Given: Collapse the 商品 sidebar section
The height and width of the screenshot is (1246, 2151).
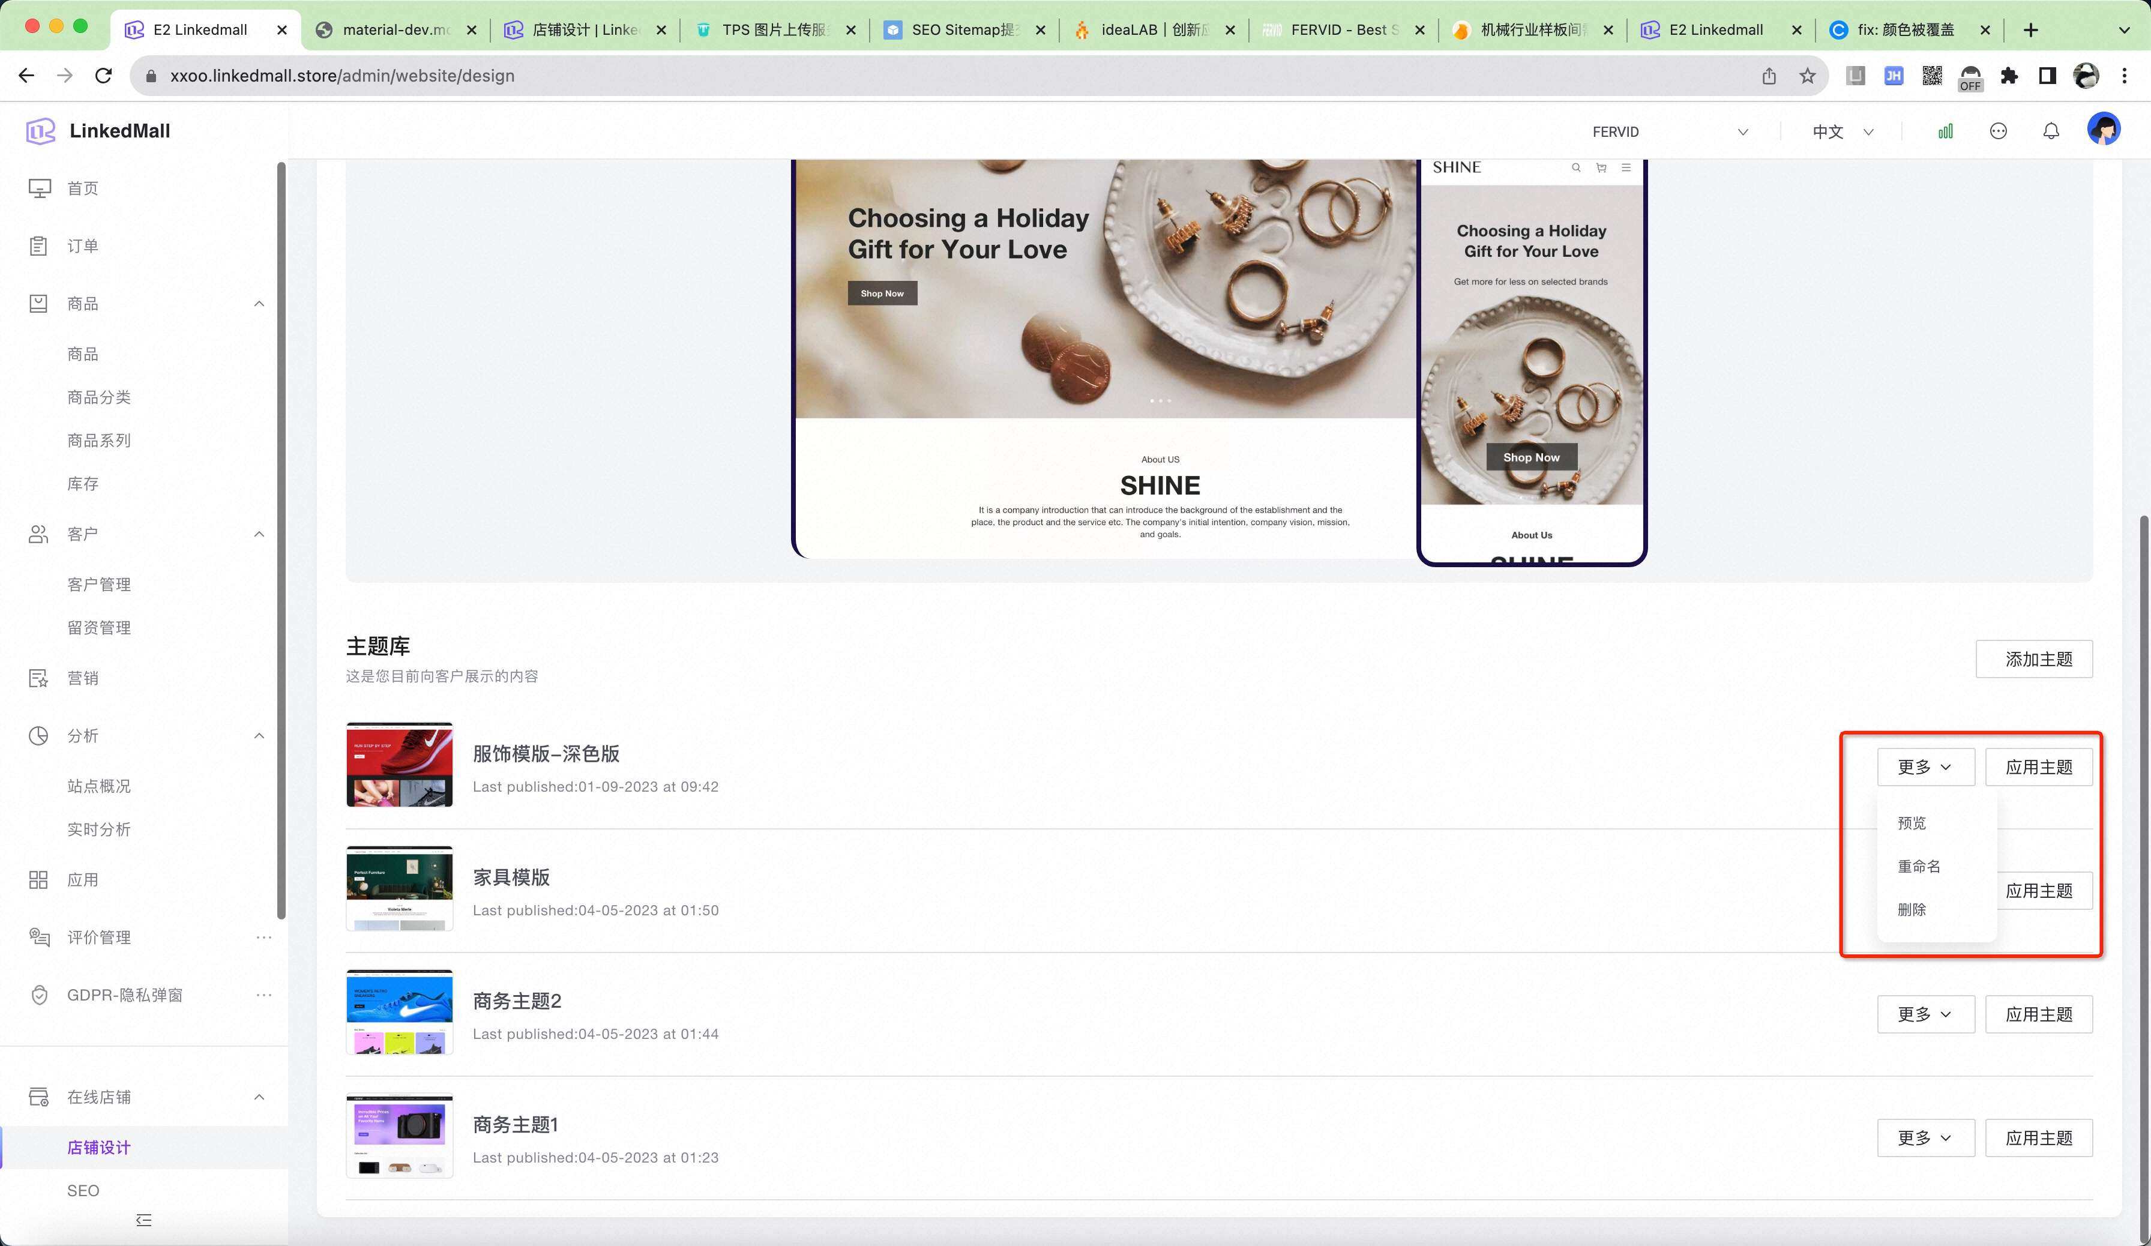Looking at the screenshot, I should coord(259,304).
